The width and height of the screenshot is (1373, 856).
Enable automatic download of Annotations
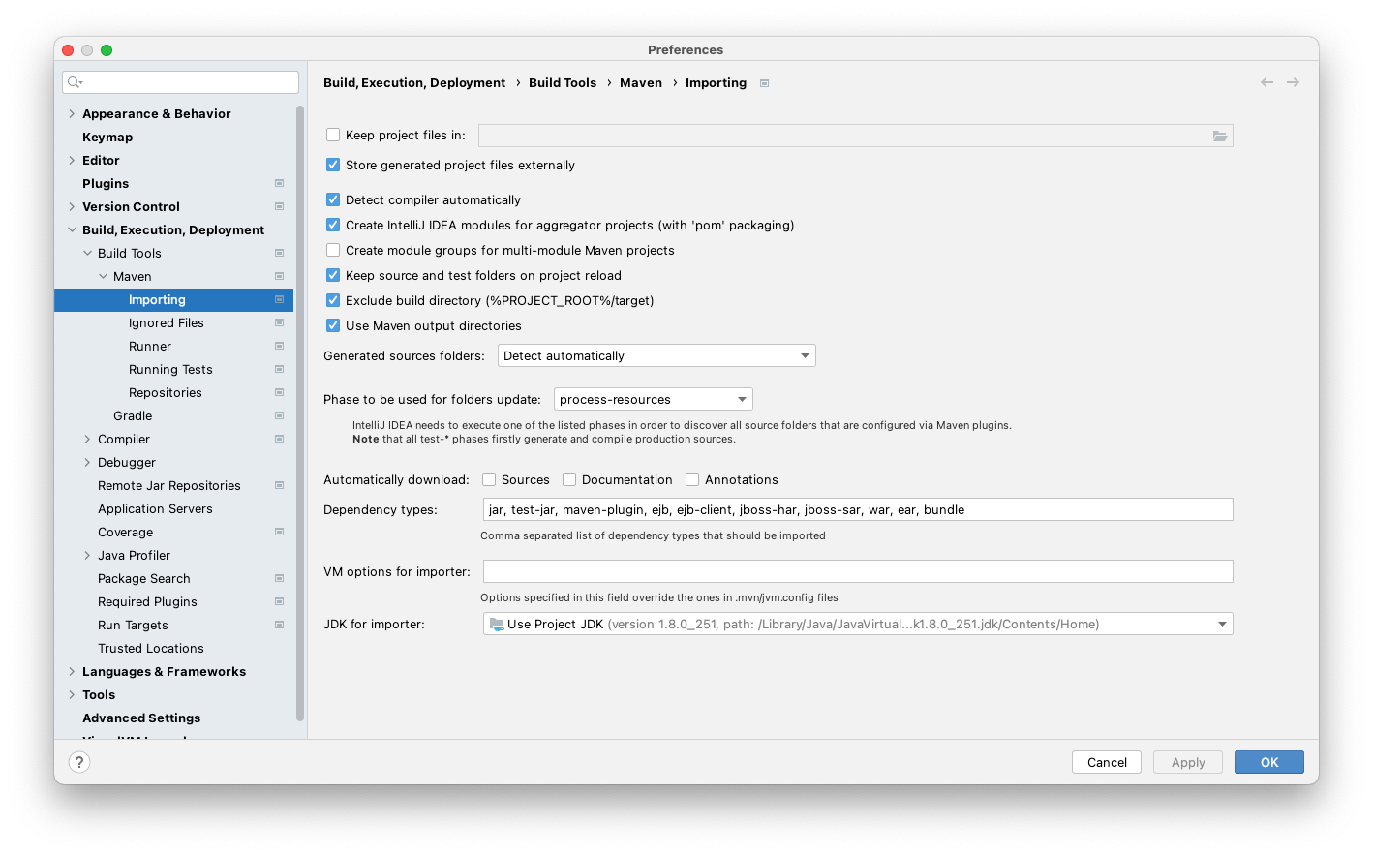(692, 479)
